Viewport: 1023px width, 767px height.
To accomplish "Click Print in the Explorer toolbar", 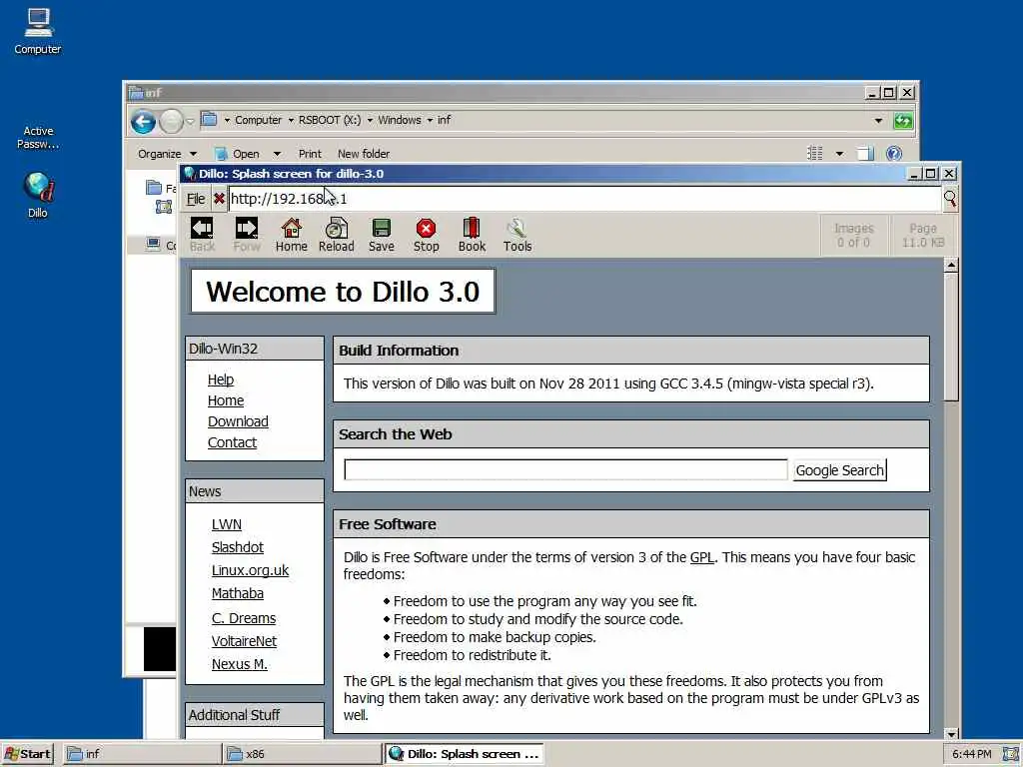I will tap(310, 154).
